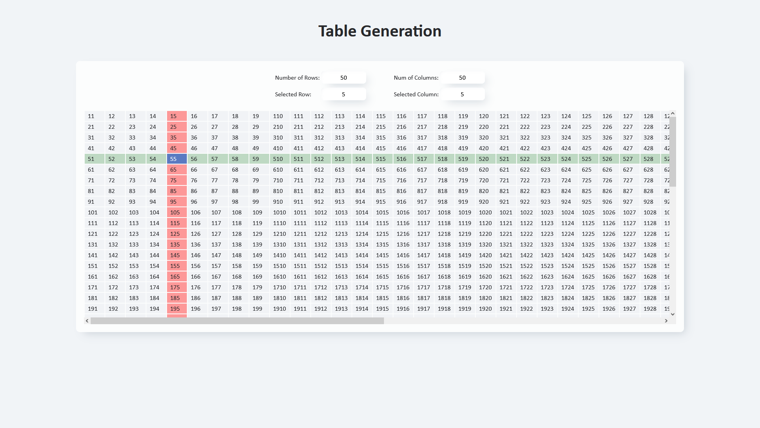Click the red cell 15

177,116
